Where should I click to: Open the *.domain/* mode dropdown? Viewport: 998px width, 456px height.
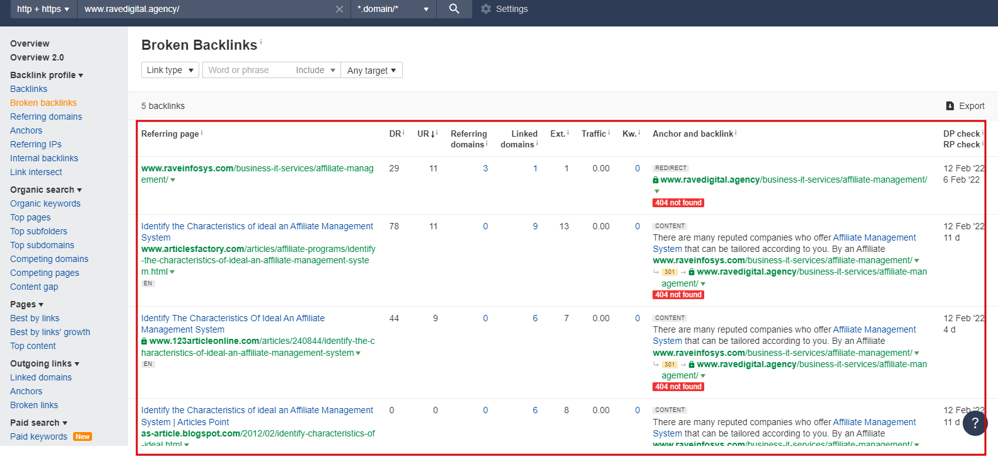(x=393, y=9)
